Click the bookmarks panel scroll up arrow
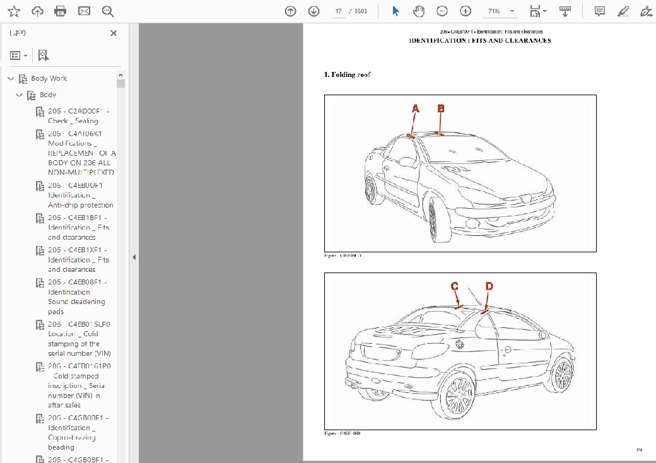The width and height of the screenshot is (656, 463). (x=121, y=75)
